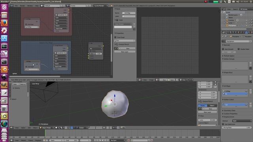The width and height of the screenshot is (253, 142).
Task: Open the No Sync dropdown in timeline
Action: click(x=118, y=140)
